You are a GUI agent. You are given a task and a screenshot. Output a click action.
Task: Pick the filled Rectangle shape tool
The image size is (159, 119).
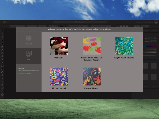pos(2,40)
